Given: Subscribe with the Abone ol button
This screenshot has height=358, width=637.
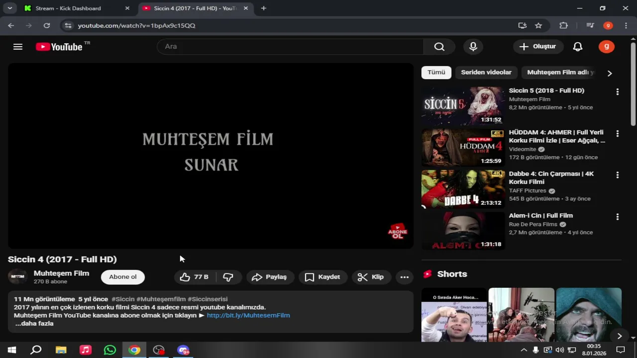Looking at the screenshot, I should tap(123, 277).
